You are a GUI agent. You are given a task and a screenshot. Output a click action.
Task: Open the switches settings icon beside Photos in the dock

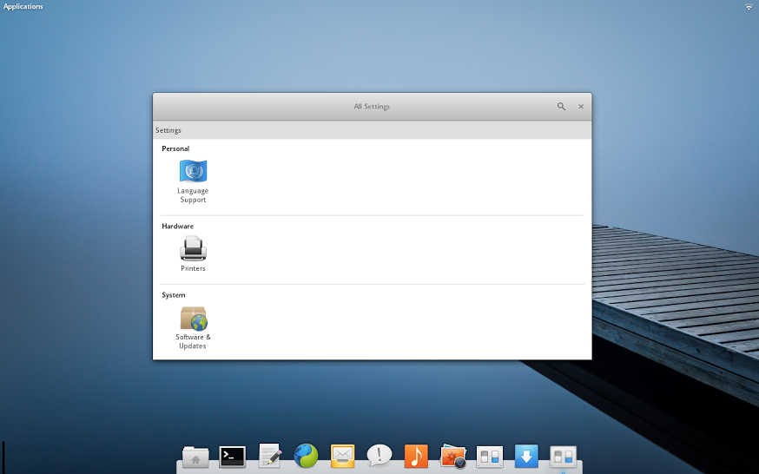point(490,457)
